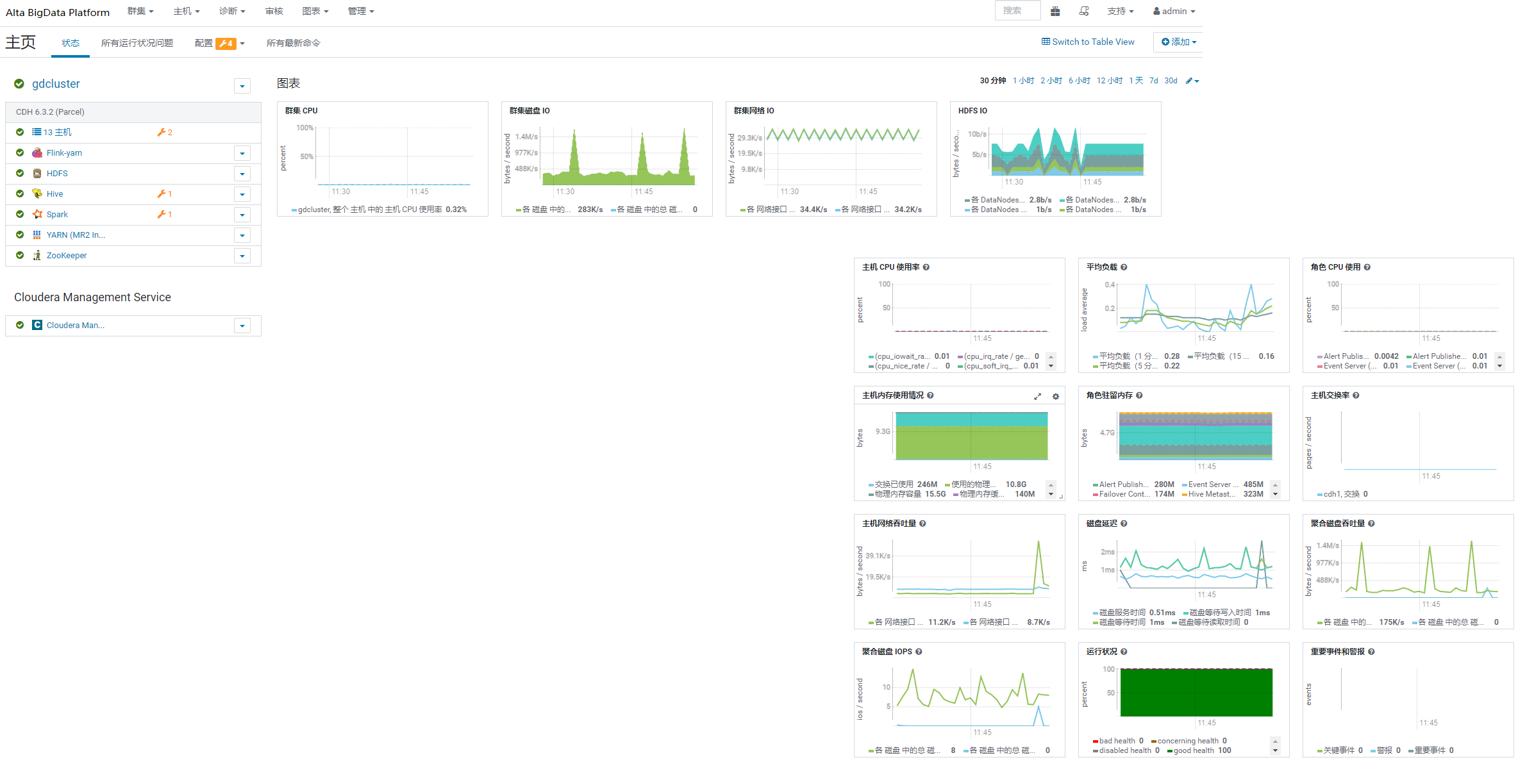Expand the 主机内存使用情况 chart to fullscreen
1518x778 pixels.
tap(1037, 397)
